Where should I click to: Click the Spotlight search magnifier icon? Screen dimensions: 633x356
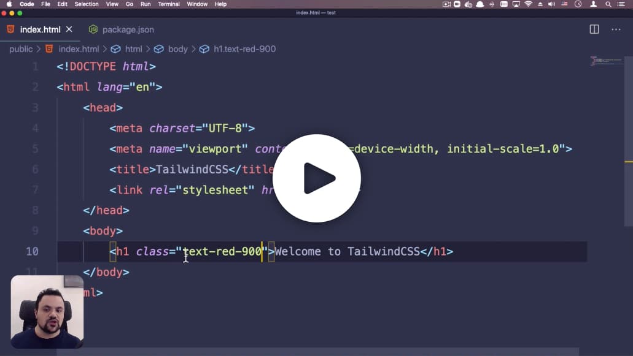click(608, 4)
